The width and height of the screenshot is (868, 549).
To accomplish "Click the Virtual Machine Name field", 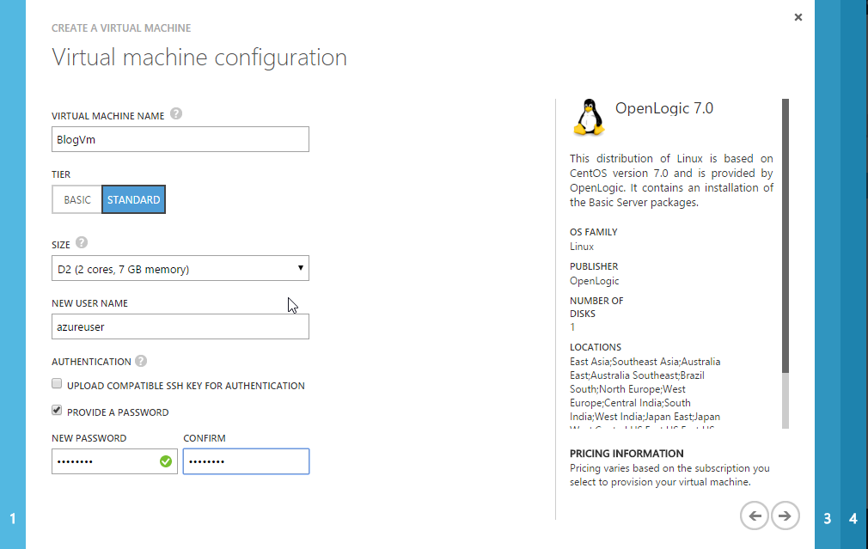I will (x=180, y=140).
